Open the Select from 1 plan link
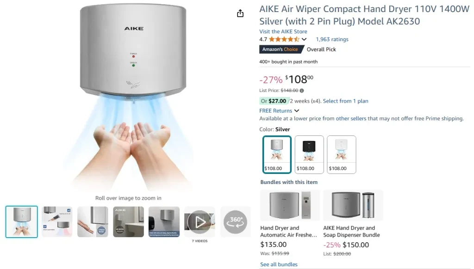Screen dimensions: 474x269 click(345, 101)
